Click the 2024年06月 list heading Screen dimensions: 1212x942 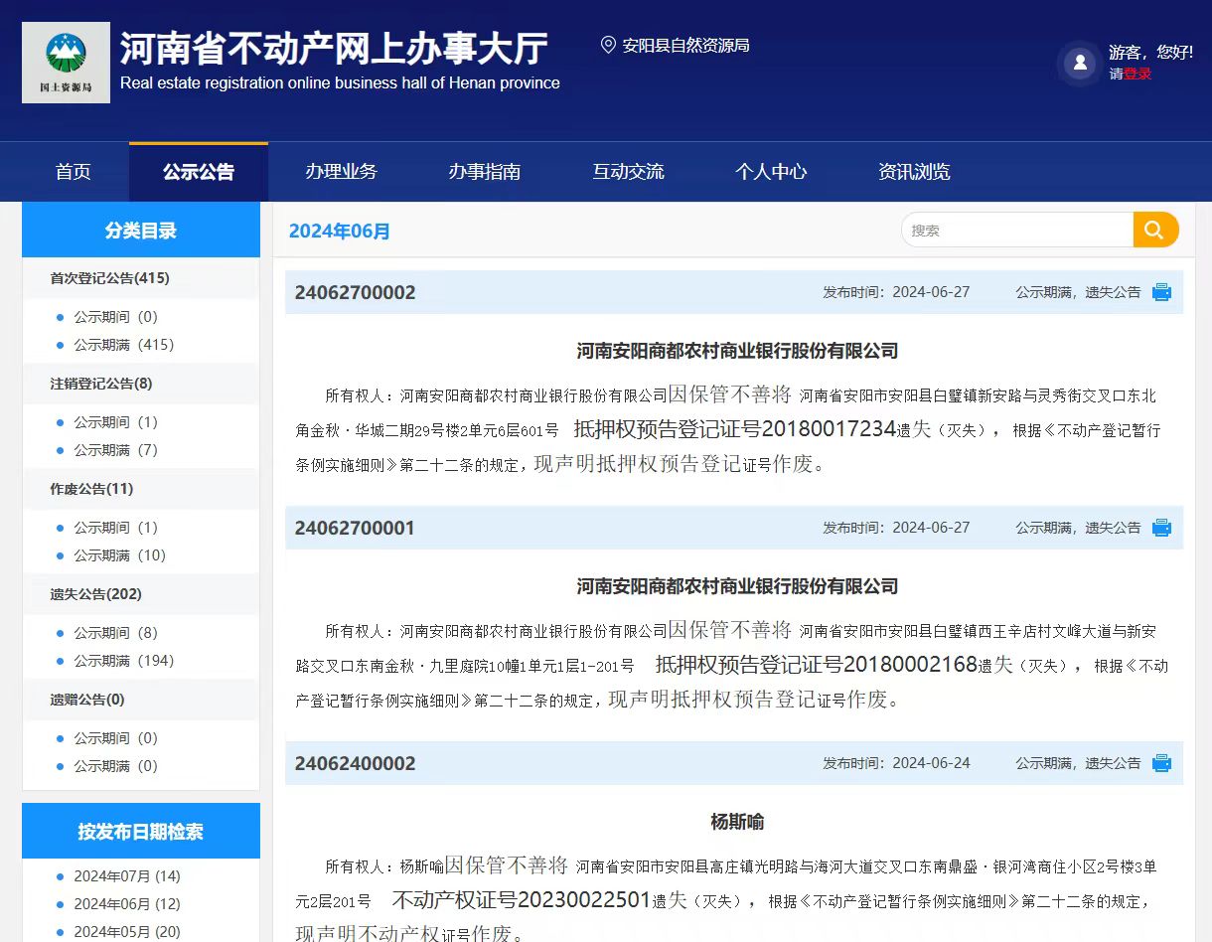pos(340,231)
